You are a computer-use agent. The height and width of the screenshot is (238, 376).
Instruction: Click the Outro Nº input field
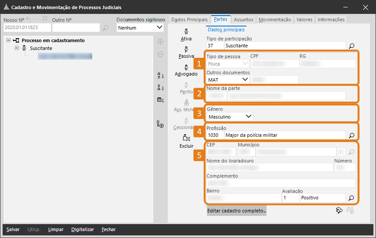[76, 28]
